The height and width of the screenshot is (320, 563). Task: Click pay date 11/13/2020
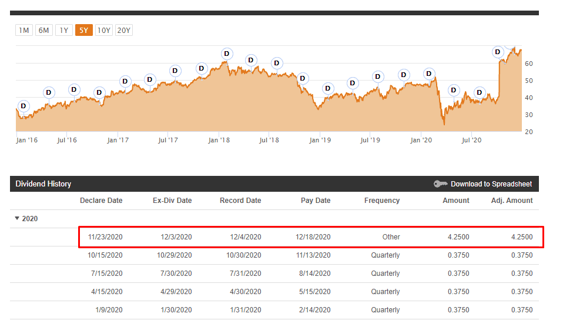click(x=313, y=255)
